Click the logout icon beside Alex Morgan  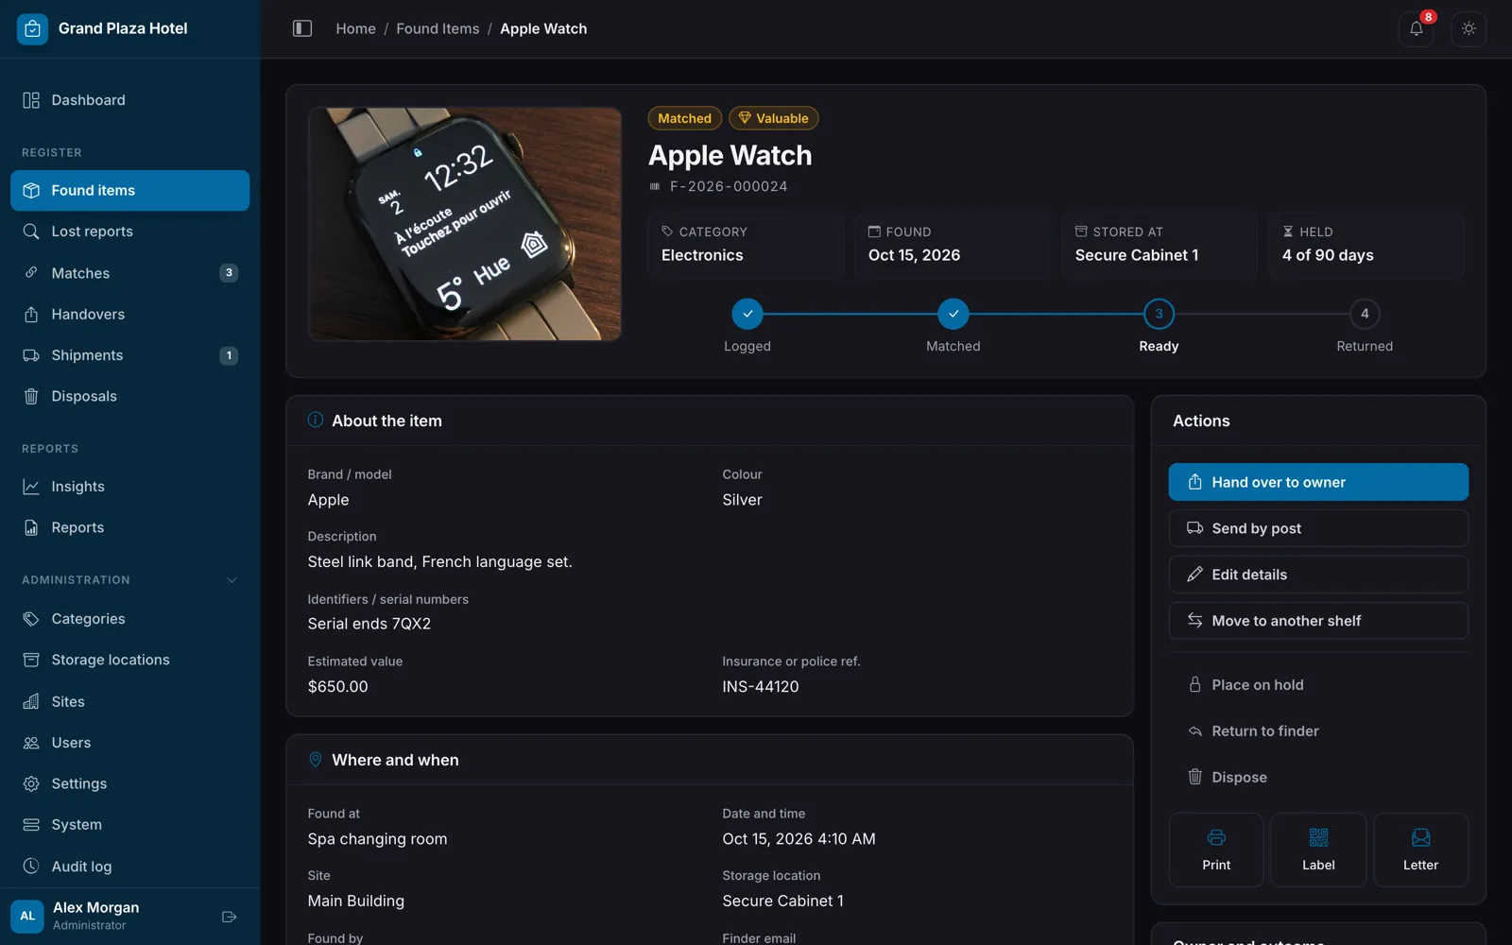pos(229,917)
